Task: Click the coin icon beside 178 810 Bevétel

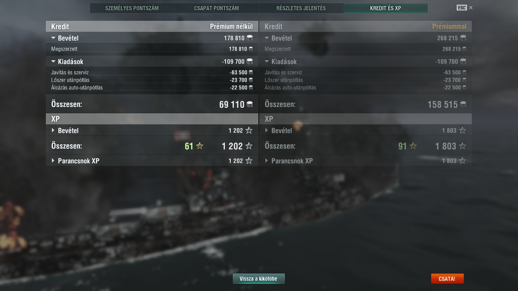Action: pos(250,38)
